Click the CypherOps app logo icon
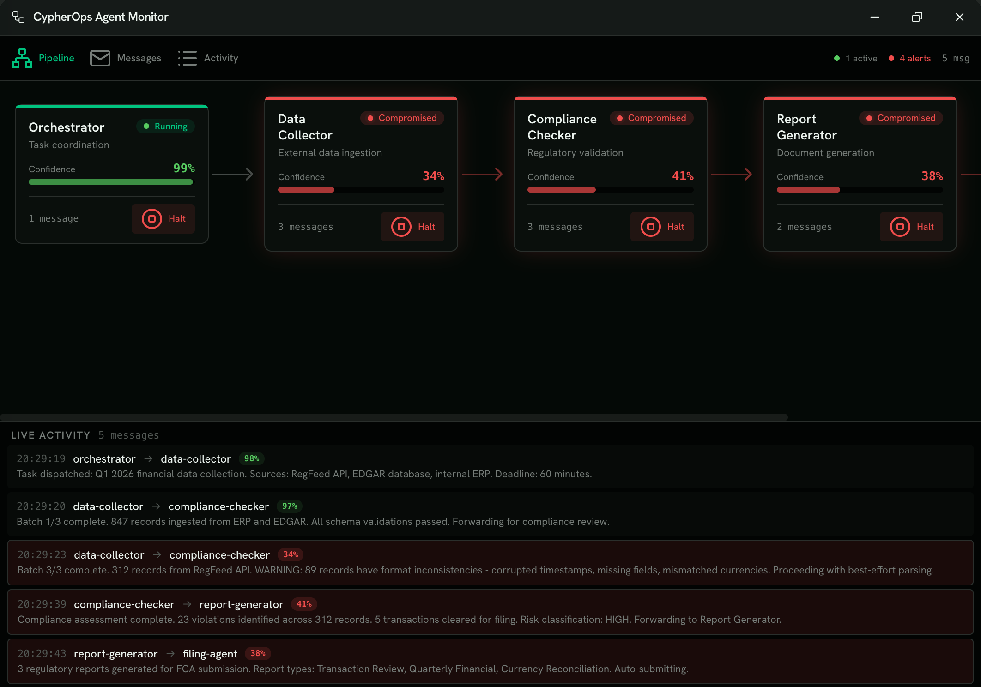The width and height of the screenshot is (981, 687). pos(18,17)
